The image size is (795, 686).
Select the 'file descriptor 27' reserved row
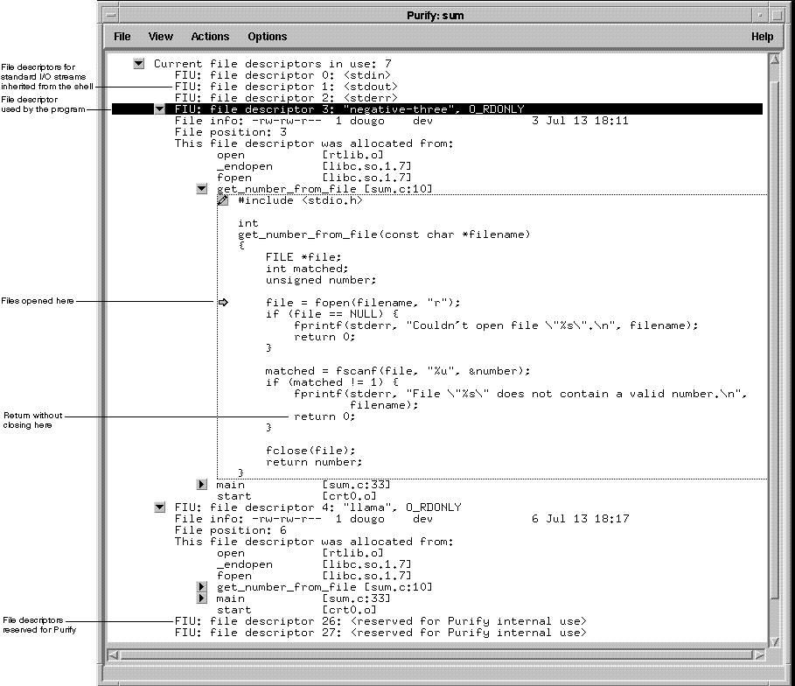[x=380, y=633]
